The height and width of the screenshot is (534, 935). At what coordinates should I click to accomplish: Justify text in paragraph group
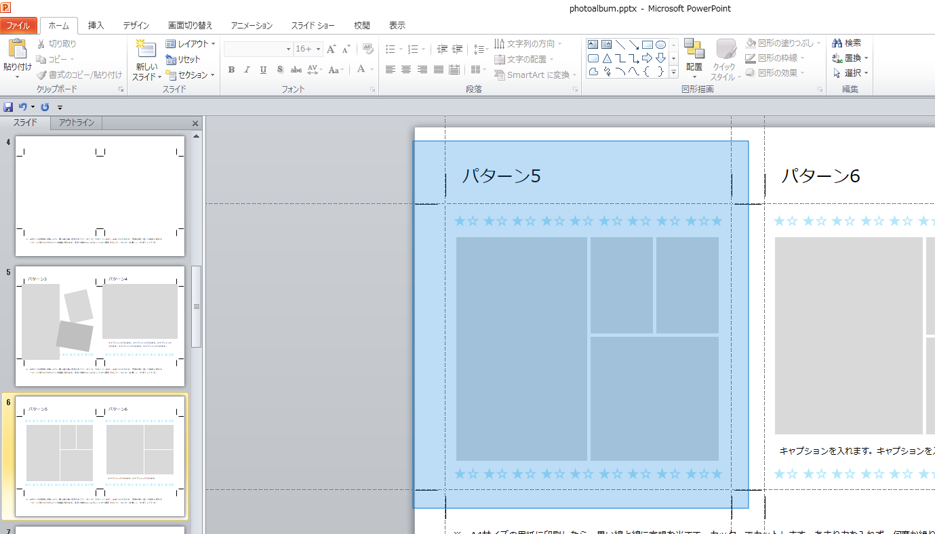click(x=439, y=69)
